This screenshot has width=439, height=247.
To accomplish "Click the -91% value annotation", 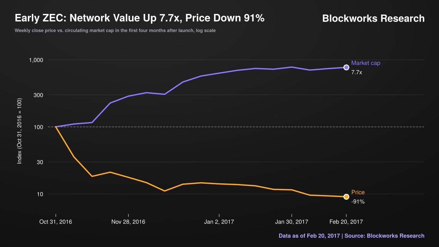I will 358,202.
